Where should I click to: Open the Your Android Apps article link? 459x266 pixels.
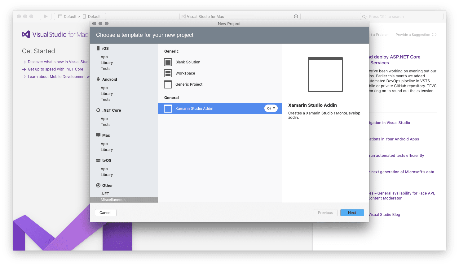click(394, 139)
